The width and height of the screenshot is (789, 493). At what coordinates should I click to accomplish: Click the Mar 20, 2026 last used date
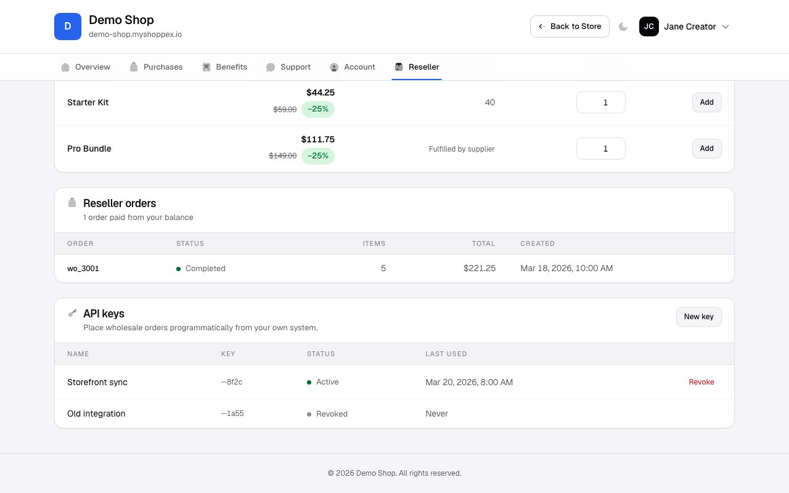(469, 382)
